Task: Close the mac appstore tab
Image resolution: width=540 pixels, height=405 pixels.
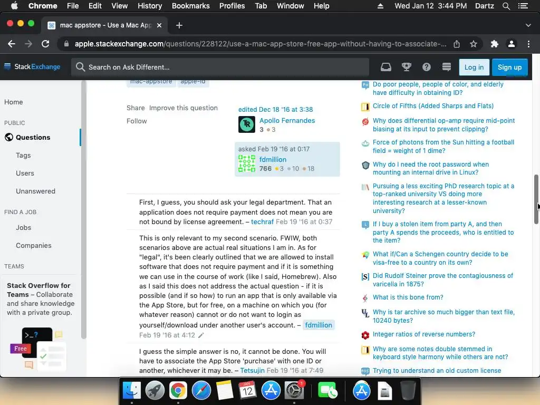Action: (x=159, y=25)
